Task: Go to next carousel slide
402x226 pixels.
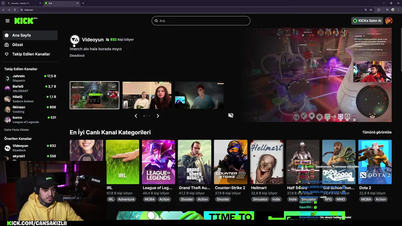Action: click(158, 116)
